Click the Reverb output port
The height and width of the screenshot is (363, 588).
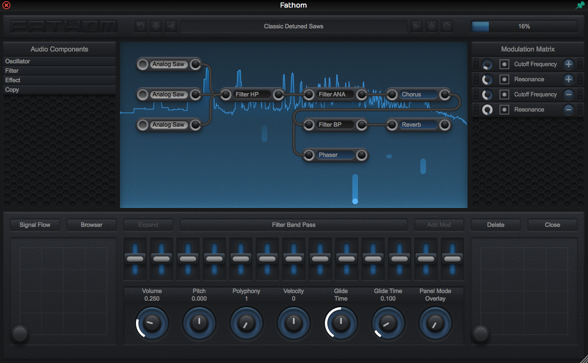[445, 125]
